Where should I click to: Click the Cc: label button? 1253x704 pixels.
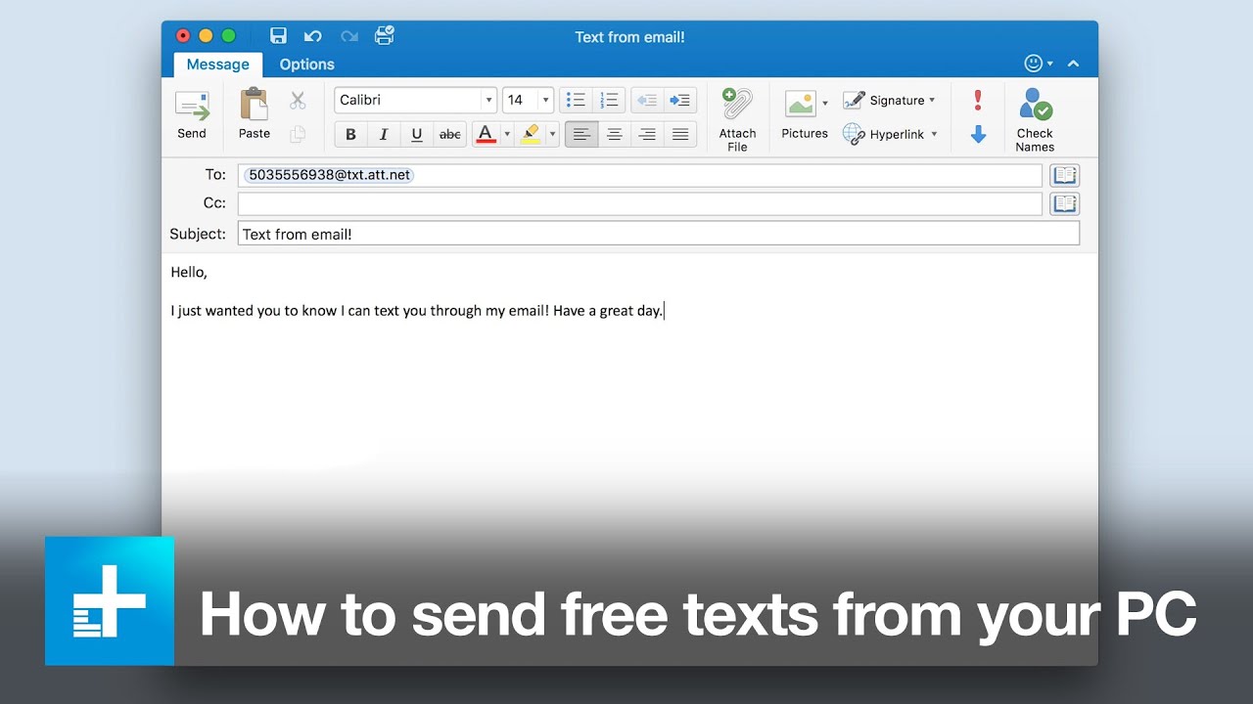[x=214, y=203]
